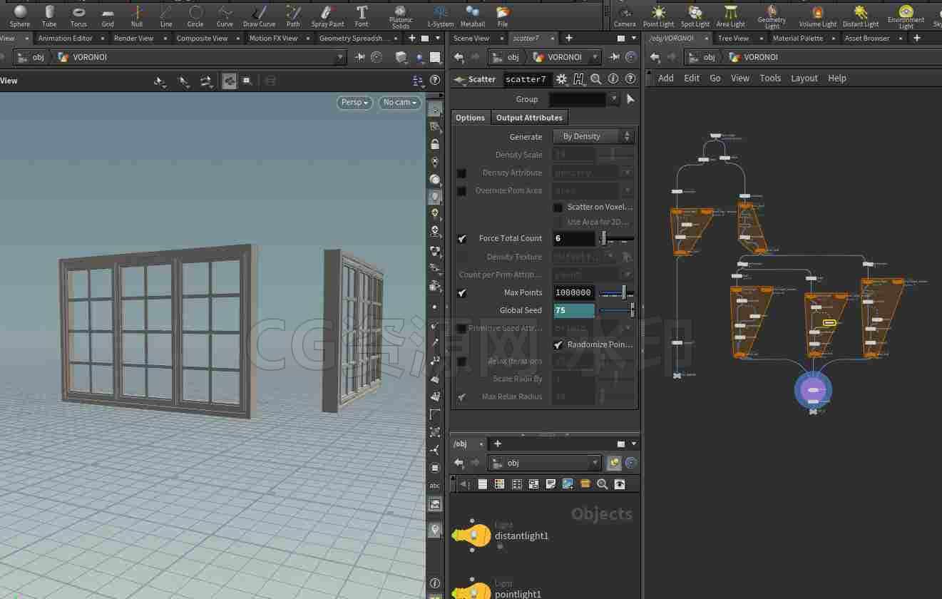
Task: Select the Spray Paint shelf tool
Action: [x=327, y=16]
